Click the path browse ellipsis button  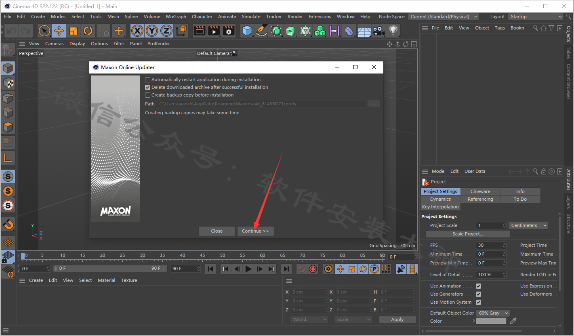click(x=373, y=104)
